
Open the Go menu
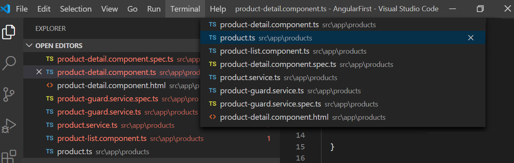[x=132, y=9]
